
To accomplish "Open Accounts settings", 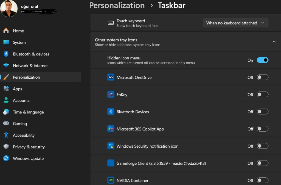I will [x=21, y=100].
